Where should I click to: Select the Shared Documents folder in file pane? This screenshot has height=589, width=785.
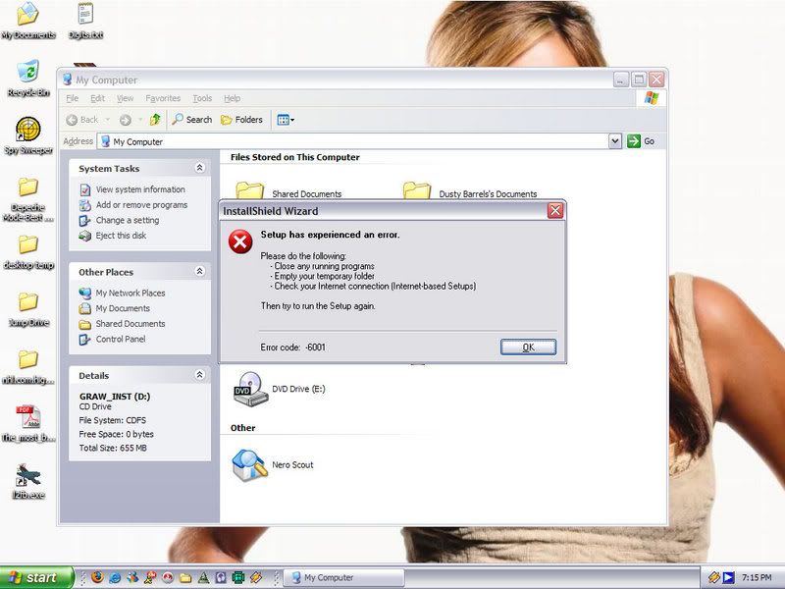[288, 192]
